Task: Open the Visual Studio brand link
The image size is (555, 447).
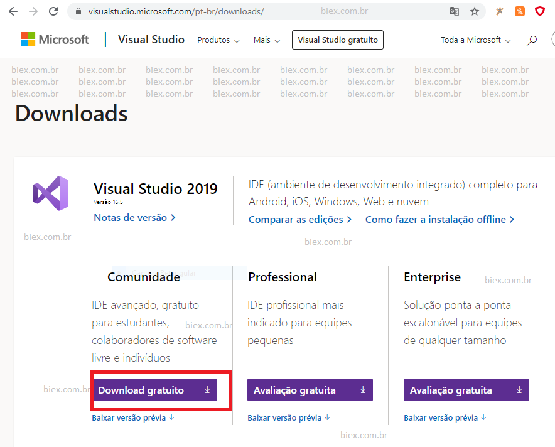Action: pyautogui.click(x=151, y=40)
